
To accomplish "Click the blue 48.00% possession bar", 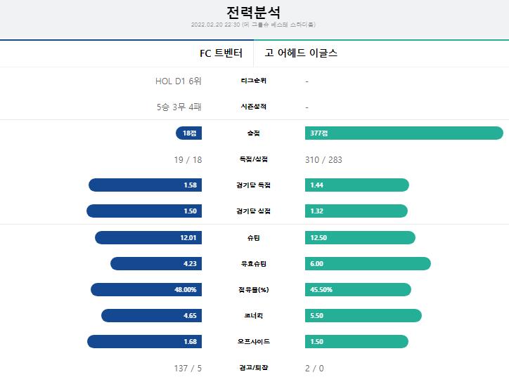I will [146, 289].
